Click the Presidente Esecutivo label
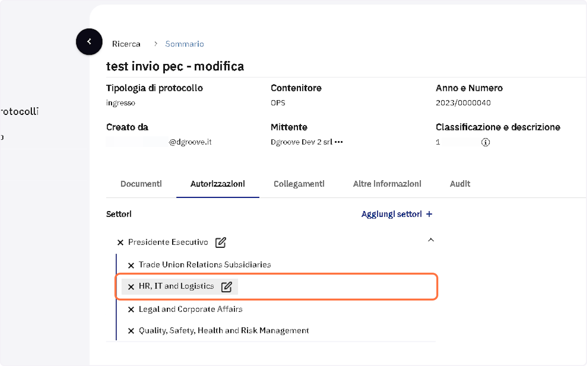This screenshot has width=587, height=366. (x=168, y=242)
